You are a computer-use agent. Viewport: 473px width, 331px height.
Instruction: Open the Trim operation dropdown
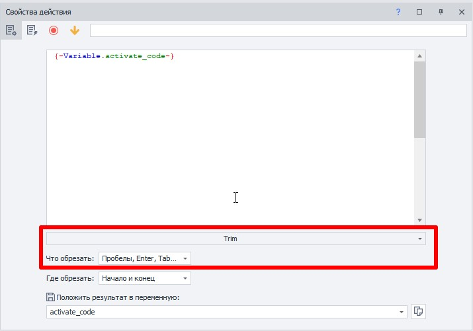[x=236, y=239]
